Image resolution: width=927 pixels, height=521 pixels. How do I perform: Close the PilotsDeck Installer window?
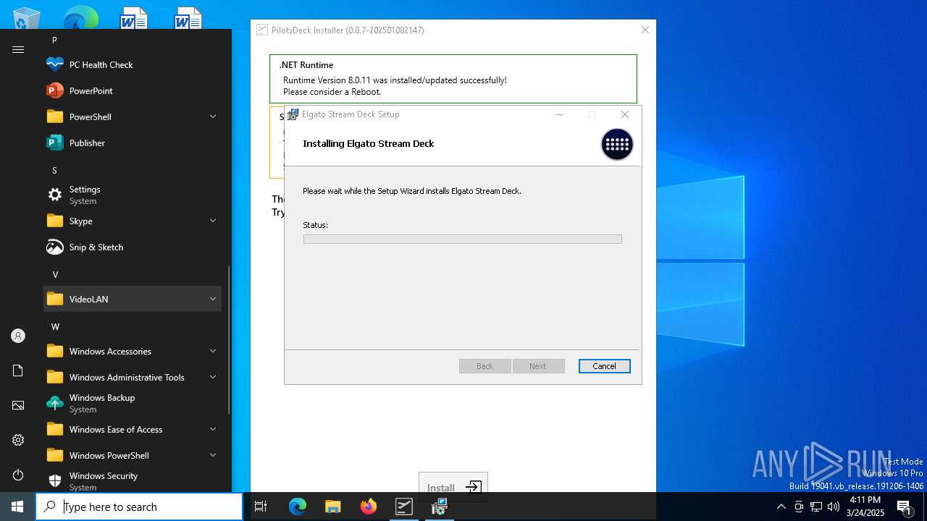point(645,30)
